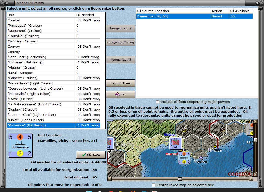Select the "Primaguet" (Cruiser) row
264x192 pixels.
54,25
